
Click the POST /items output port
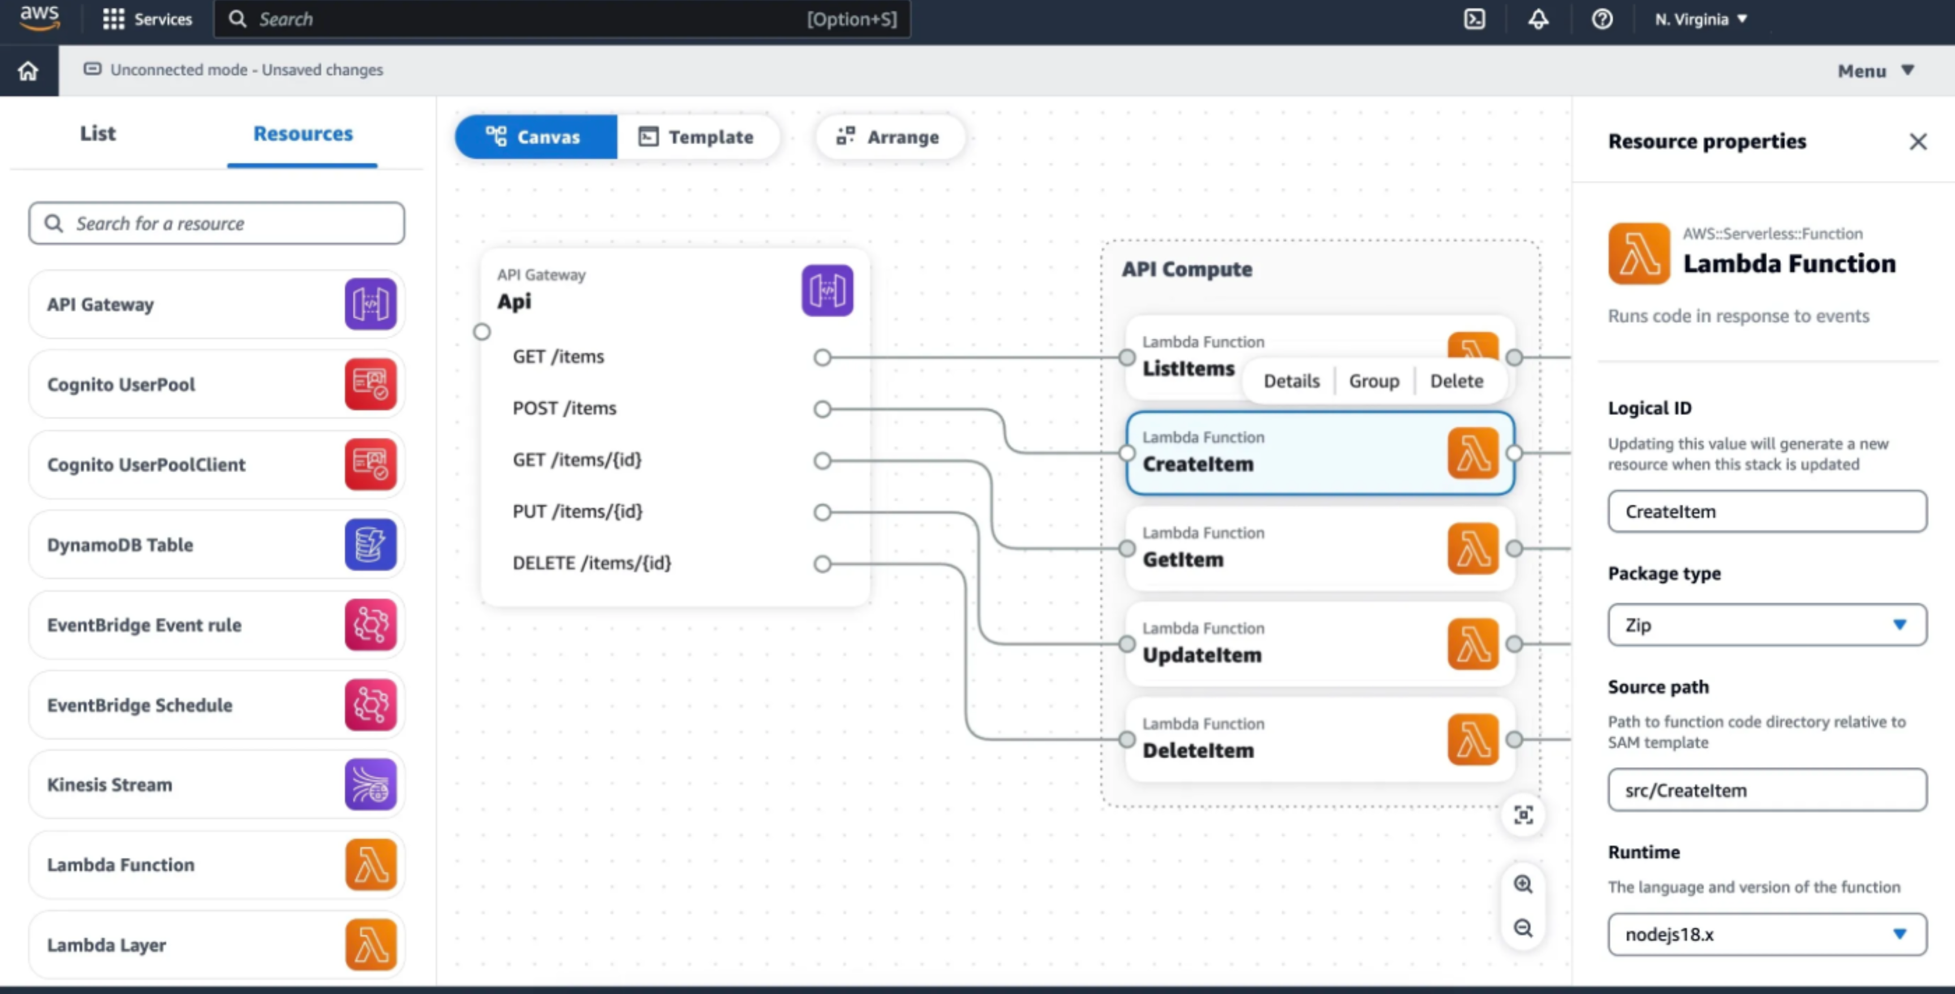(x=822, y=410)
